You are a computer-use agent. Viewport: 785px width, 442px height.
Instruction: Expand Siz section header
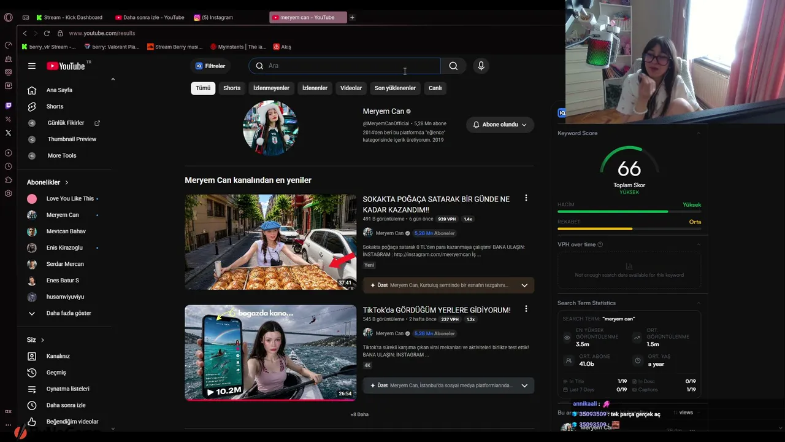pos(36,340)
